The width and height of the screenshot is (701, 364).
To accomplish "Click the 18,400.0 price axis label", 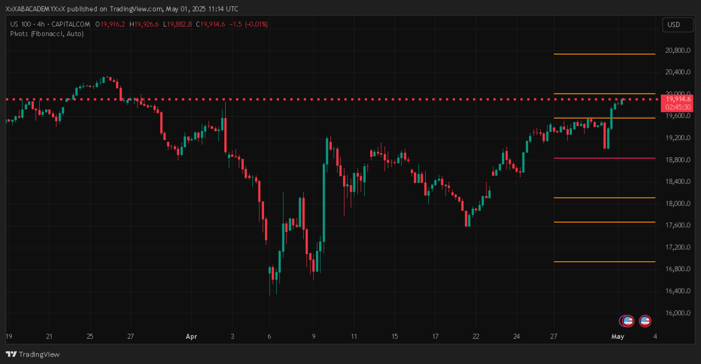I will pos(678,182).
